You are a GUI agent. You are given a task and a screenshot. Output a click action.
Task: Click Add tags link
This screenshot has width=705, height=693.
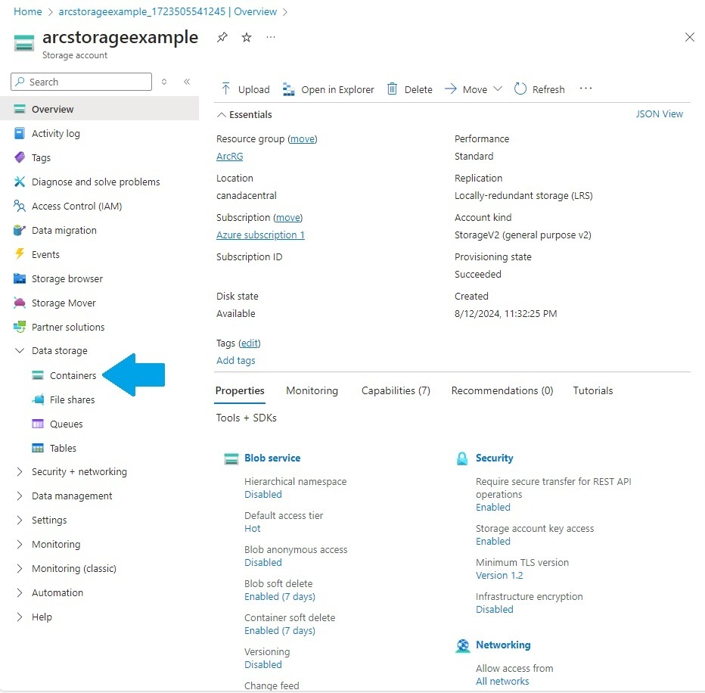point(235,360)
